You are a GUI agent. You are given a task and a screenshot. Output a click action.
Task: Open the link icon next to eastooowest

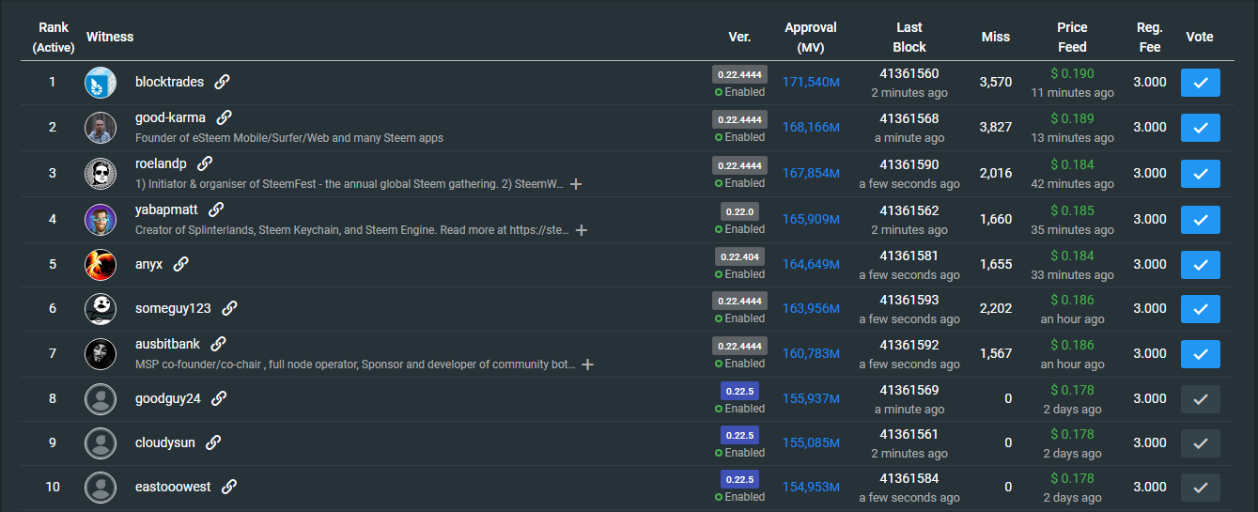228,487
